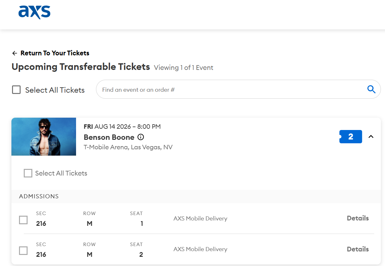Open Details for Section 216 Seat 1
Image resolution: width=385 pixels, height=266 pixels.
pyautogui.click(x=358, y=218)
